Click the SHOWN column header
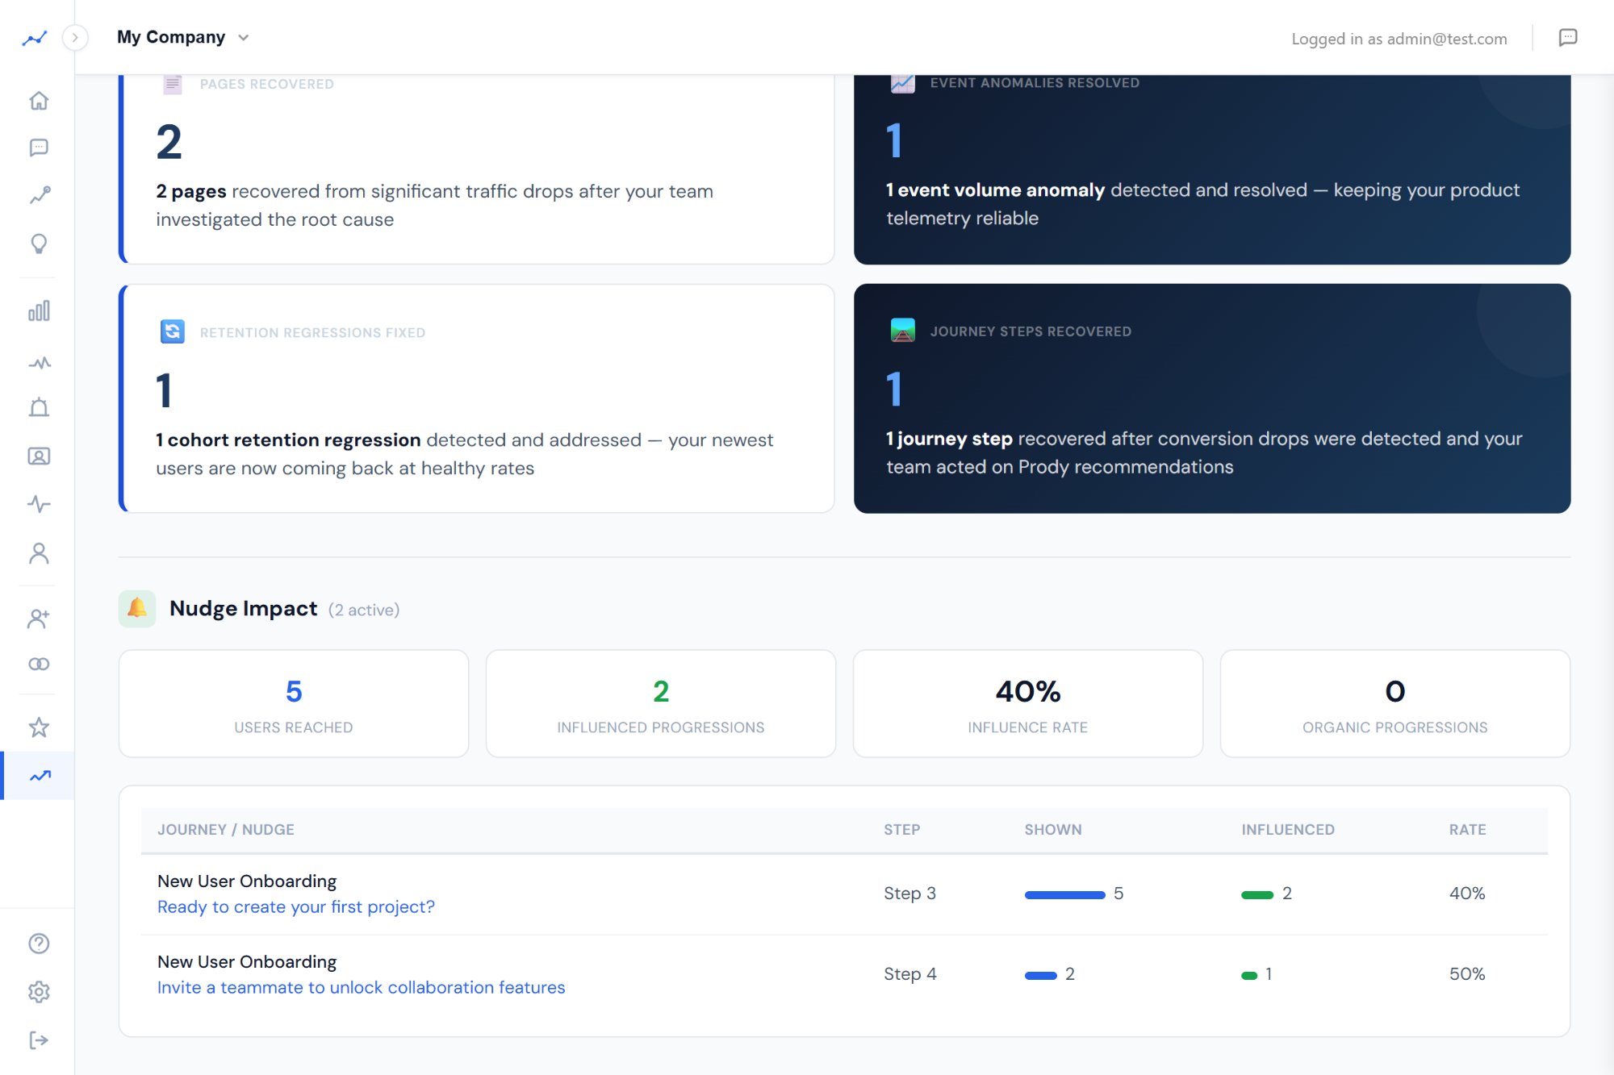The width and height of the screenshot is (1614, 1075). click(1053, 830)
